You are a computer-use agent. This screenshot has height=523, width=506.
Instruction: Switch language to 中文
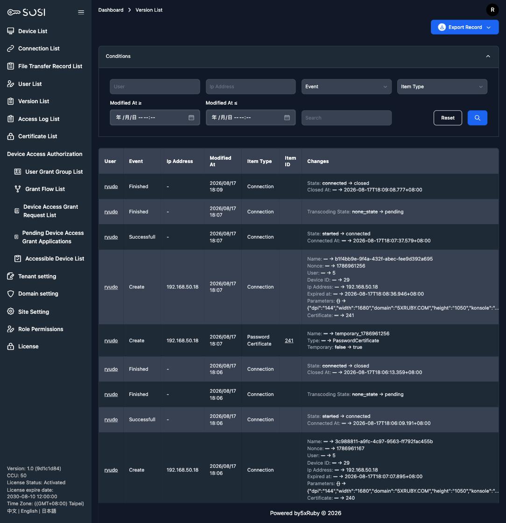pyautogui.click(x=12, y=511)
